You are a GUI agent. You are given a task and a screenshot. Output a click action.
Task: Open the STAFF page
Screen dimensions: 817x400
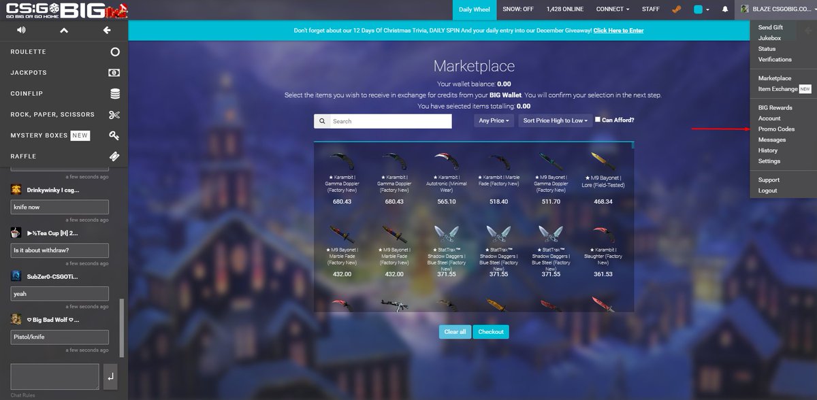(x=650, y=10)
